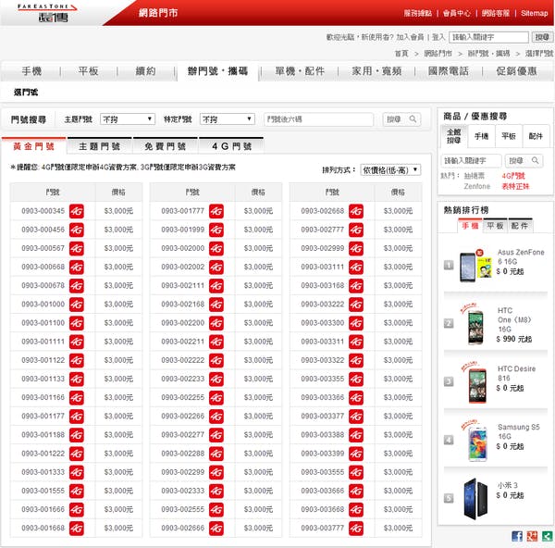Click 4G icon beside 0903-001777
Image resolution: width=555 pixels, height=548 pixels.
[216, 211]
